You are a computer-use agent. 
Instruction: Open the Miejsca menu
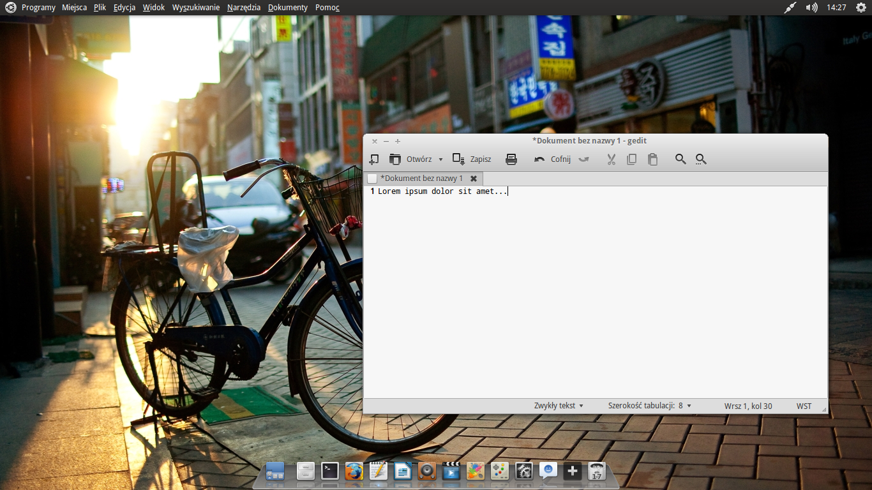pyautogui.click(x=75, y=8)
